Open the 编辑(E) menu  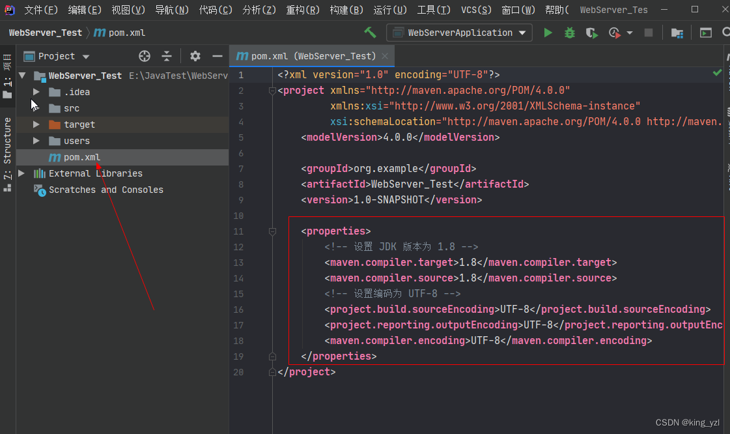click(x=85, y=10)
